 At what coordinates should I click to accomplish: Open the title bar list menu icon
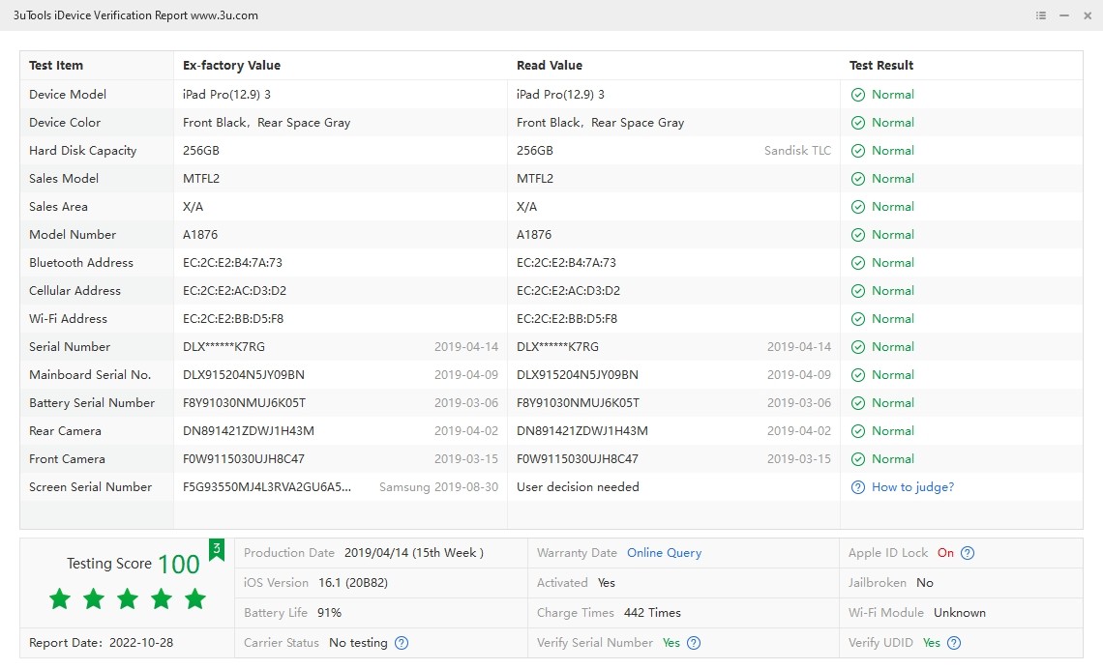point(1041,15)
